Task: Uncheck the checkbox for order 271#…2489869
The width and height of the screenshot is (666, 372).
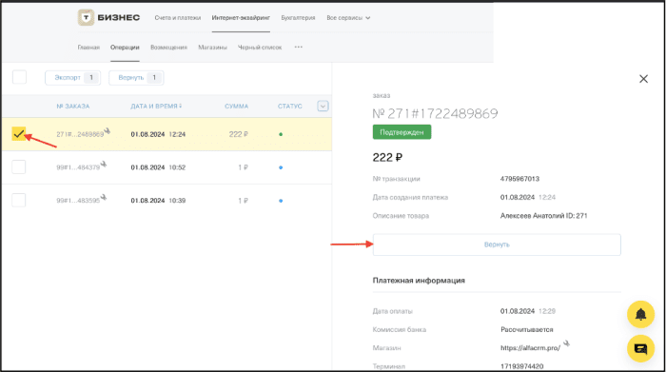Action: (x=19, y=134)
